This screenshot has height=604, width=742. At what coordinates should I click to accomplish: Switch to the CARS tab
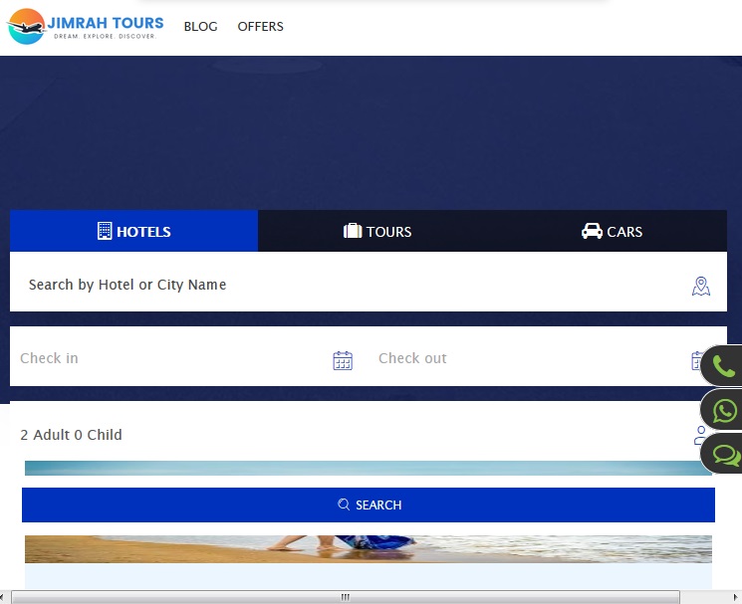click(612, 231)
